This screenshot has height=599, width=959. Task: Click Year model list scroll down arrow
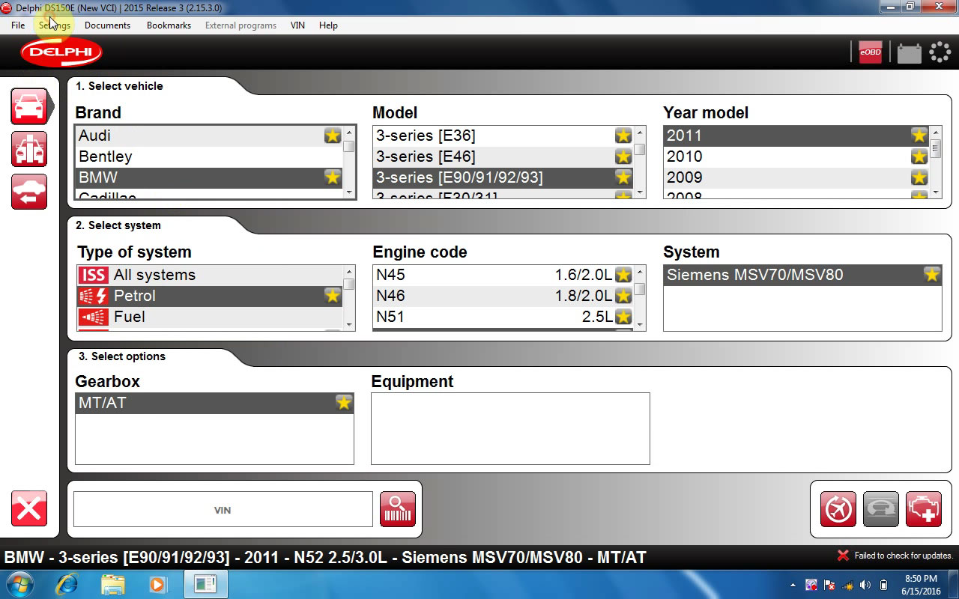click(935, 192)
